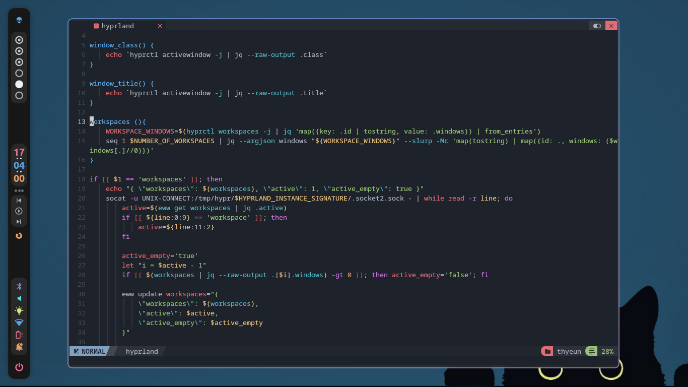Click the 'then' keyword on line 18
This screenshot has width=688, height=387.
215,179
